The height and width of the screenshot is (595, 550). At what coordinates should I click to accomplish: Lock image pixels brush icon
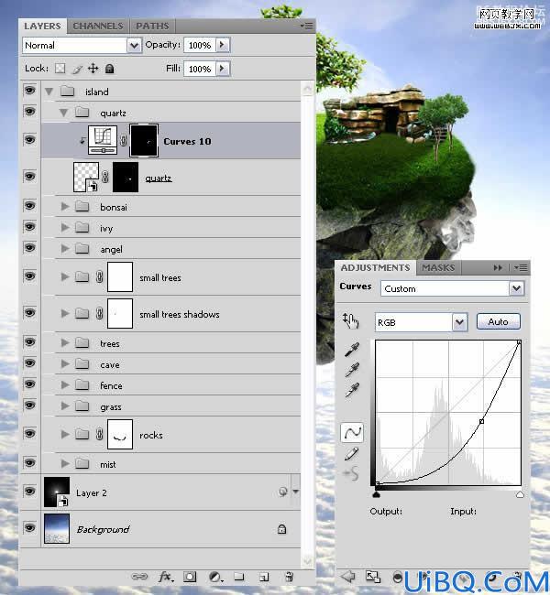point(77,69)
